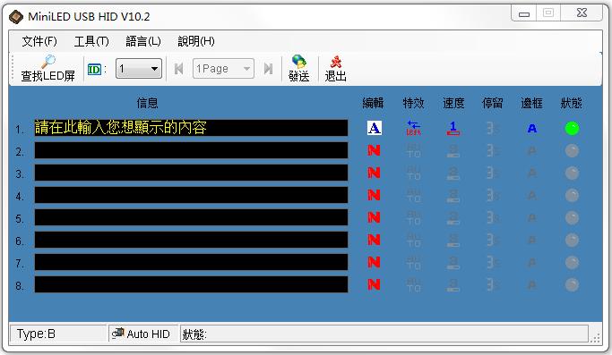Click the row 2 speed icon
The width and height of the screenshot is (612, 355).
[453, 151]
